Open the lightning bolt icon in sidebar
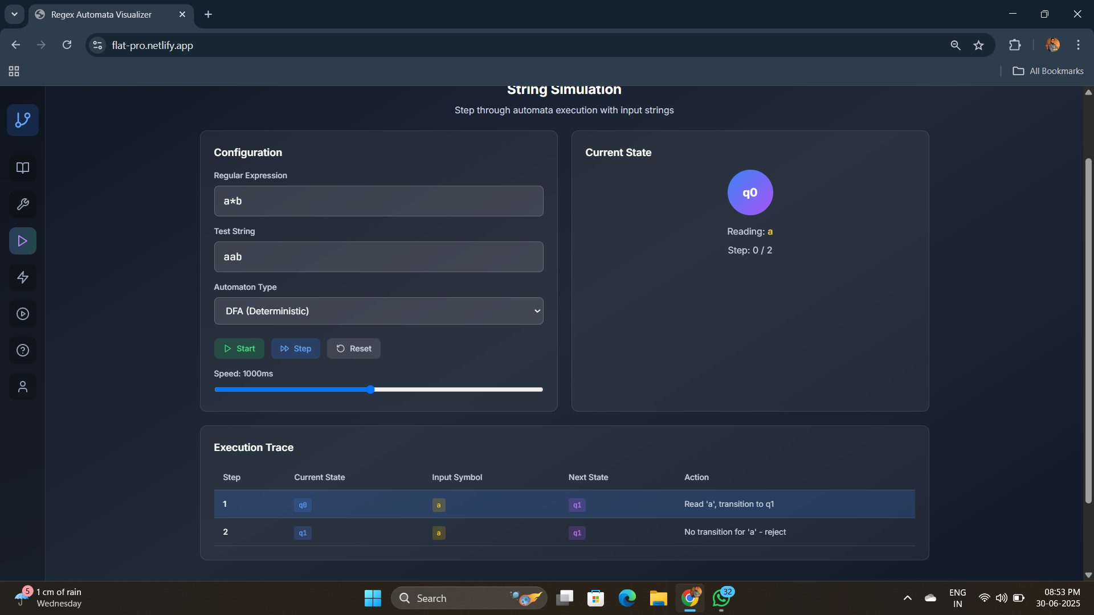Viewport: 1094px width, 615px height. point(23,277)
